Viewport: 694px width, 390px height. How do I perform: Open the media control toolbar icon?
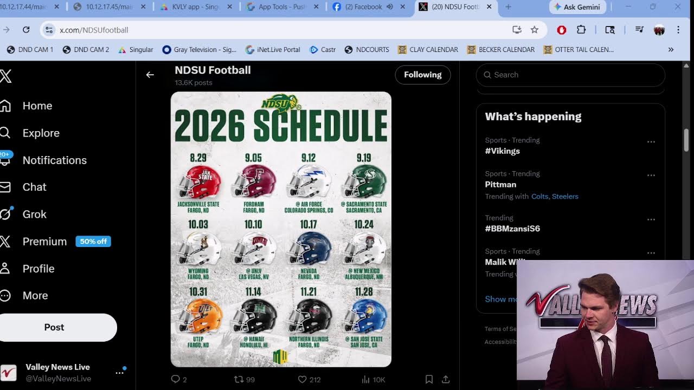[x=639, y=30]
